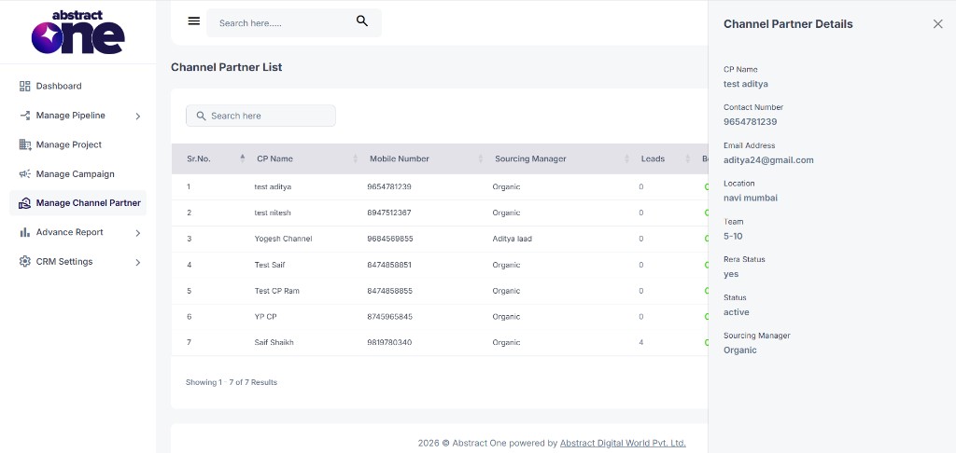Sort by Sourcing Manager column arrows
Screen dimensions: 956x453
pos(626,158)
